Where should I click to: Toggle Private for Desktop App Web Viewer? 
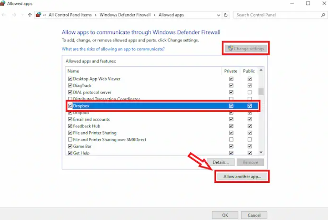(231, 79)
